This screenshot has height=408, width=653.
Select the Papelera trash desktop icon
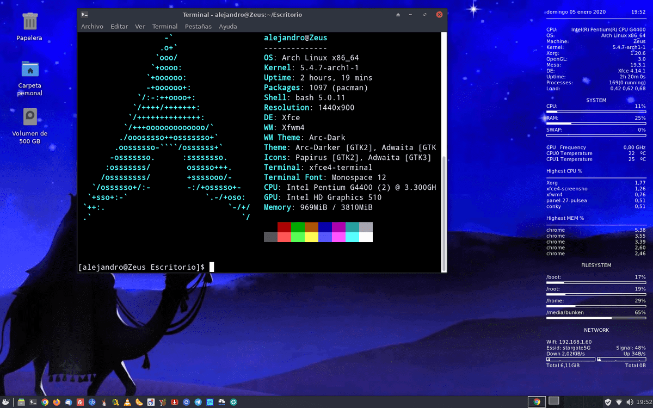[29, 27]
